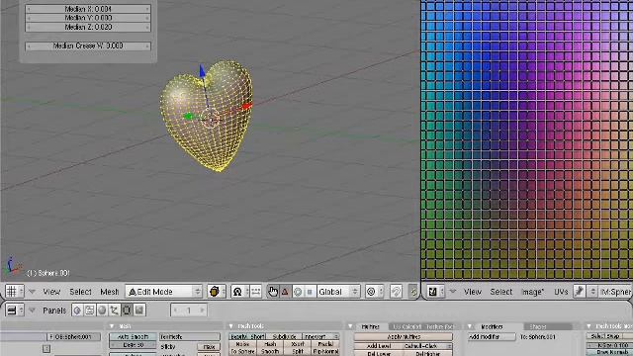Click the red X-axis manipulator handle
Viewport: 633px width, 356px height.
point(246,107)
